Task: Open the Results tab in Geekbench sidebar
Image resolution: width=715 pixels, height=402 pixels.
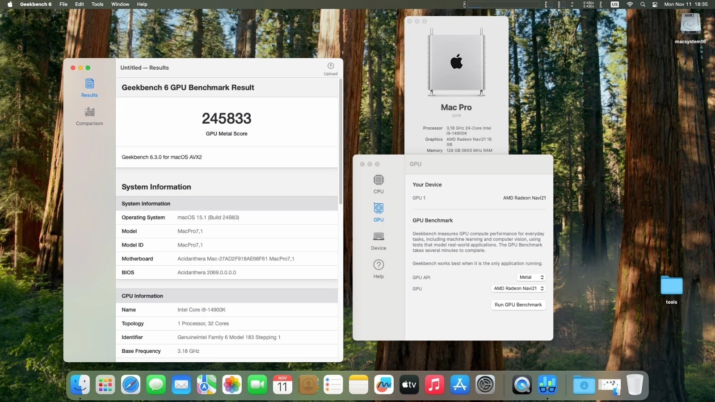Action: [89, 88]
